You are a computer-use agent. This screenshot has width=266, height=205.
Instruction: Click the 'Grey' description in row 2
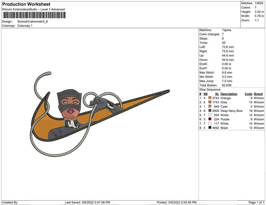coord(224,102)
